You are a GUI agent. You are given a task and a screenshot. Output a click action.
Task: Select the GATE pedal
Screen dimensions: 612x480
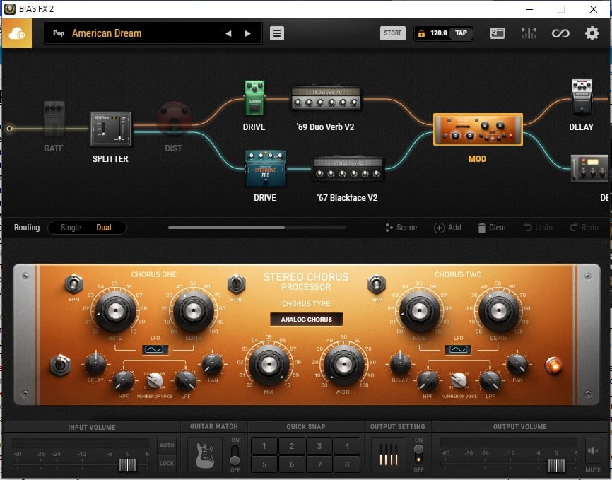54,118
